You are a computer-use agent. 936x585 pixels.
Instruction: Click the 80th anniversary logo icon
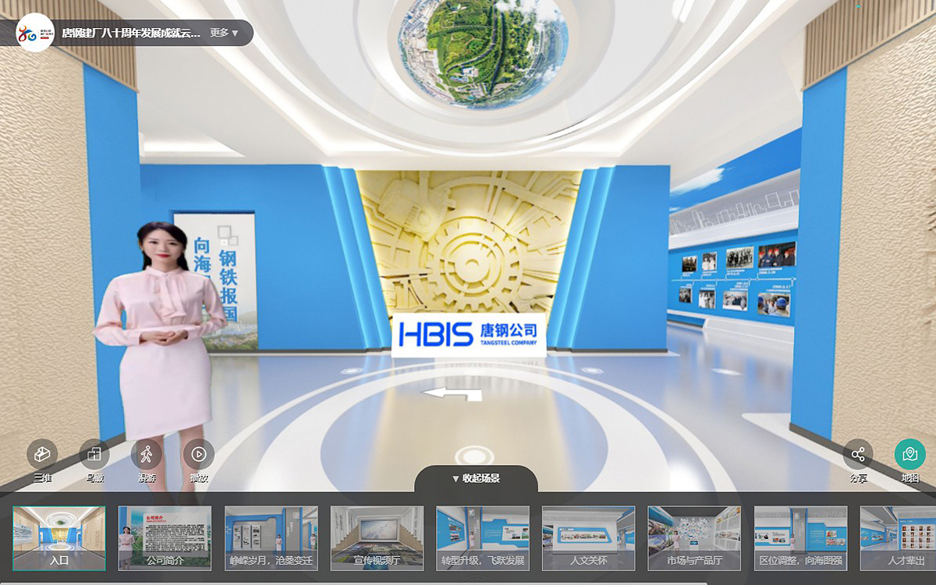pos(36,33)
